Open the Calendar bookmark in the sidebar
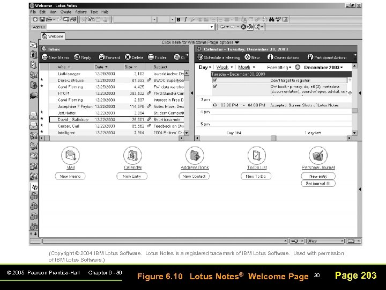The height and width of the screenshot is (290, 386). 33,54
